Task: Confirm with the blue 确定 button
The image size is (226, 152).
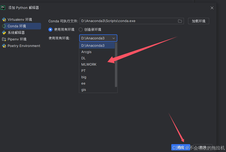Action: click(180, 147)
